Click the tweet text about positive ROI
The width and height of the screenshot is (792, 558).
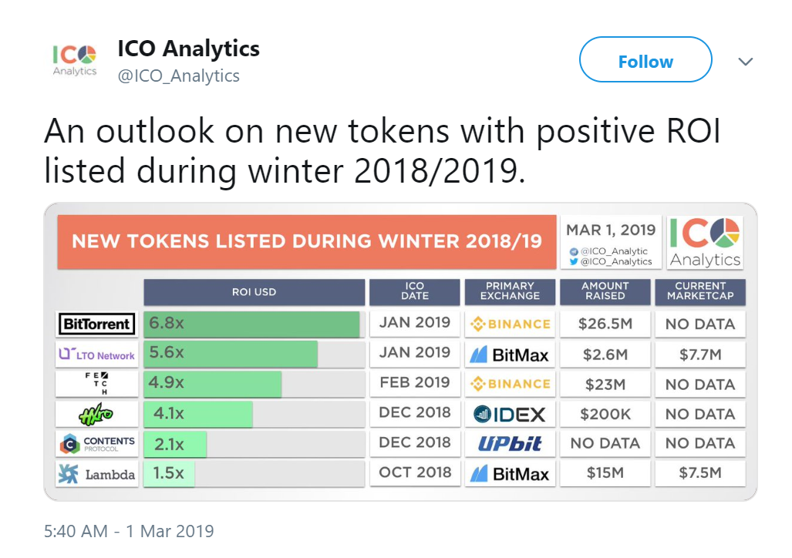click(x=382, y=150)
